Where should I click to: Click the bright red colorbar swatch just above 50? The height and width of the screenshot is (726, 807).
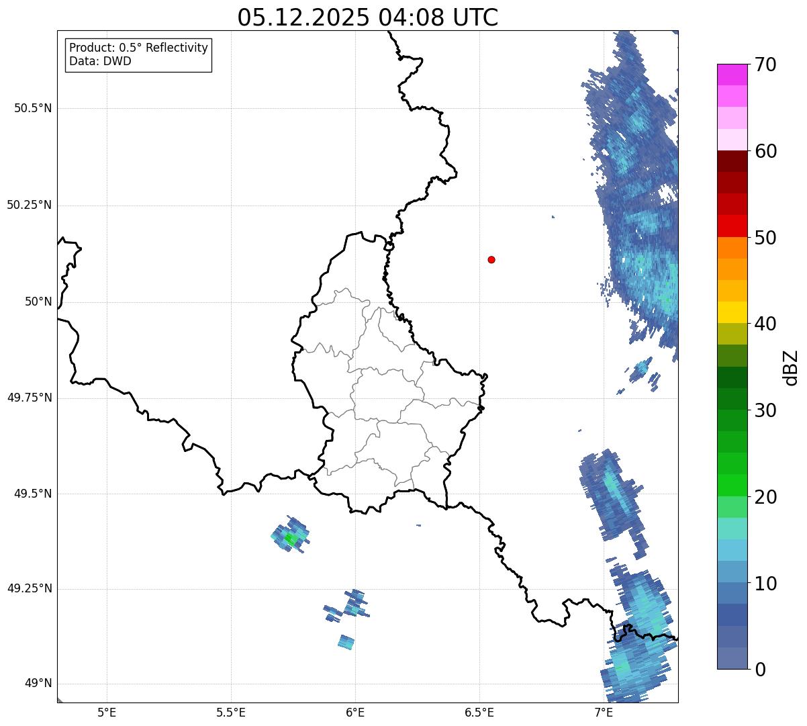pyautogui.click(x=732, y=226)
